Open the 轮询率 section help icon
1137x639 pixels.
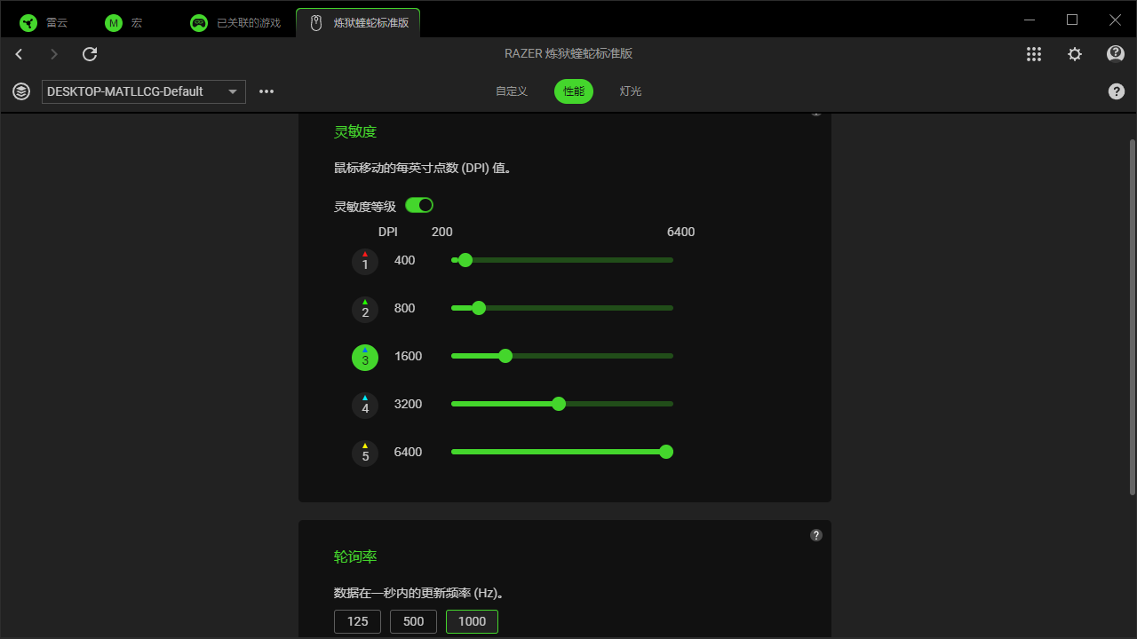coord(816,535)
